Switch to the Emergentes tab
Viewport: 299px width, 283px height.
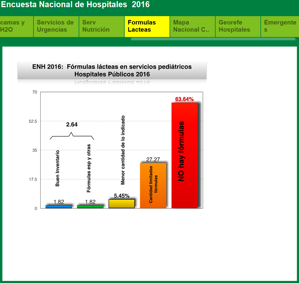[280, 26]
